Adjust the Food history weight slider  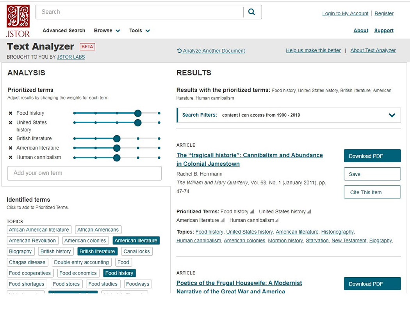(x=138, y=113)
